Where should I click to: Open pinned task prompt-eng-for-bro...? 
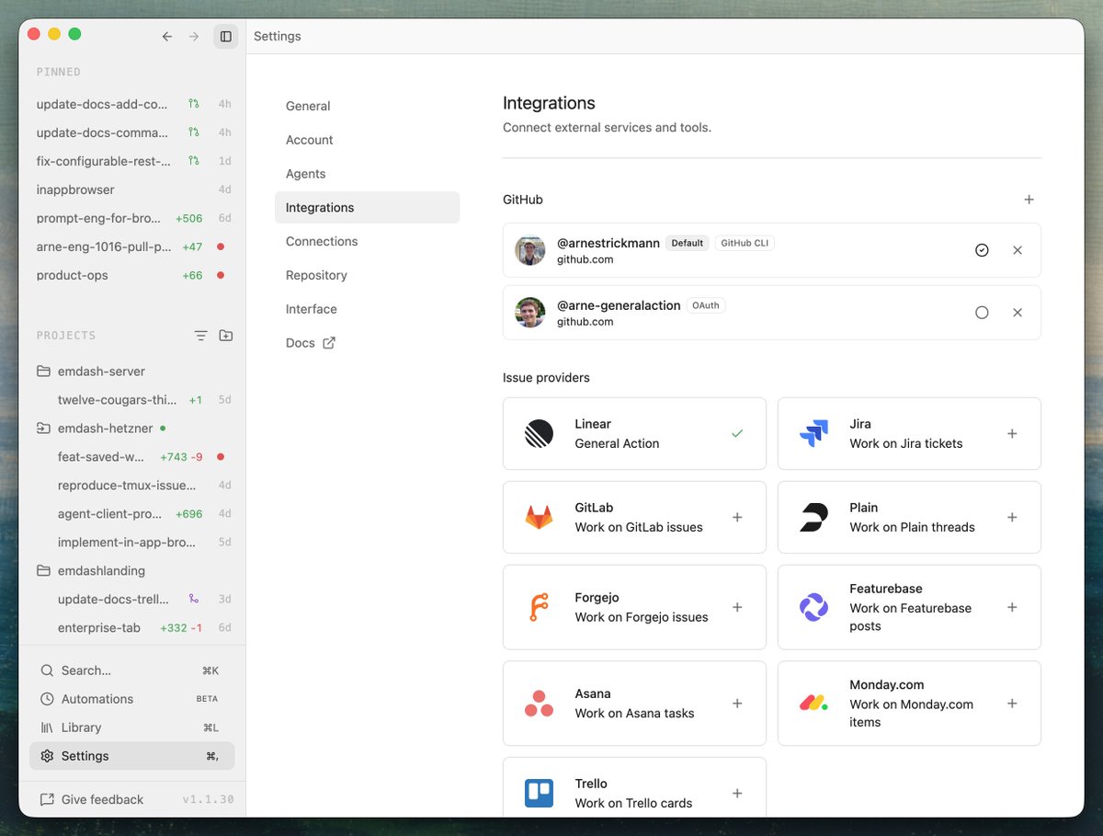click(x=132, y=218)
